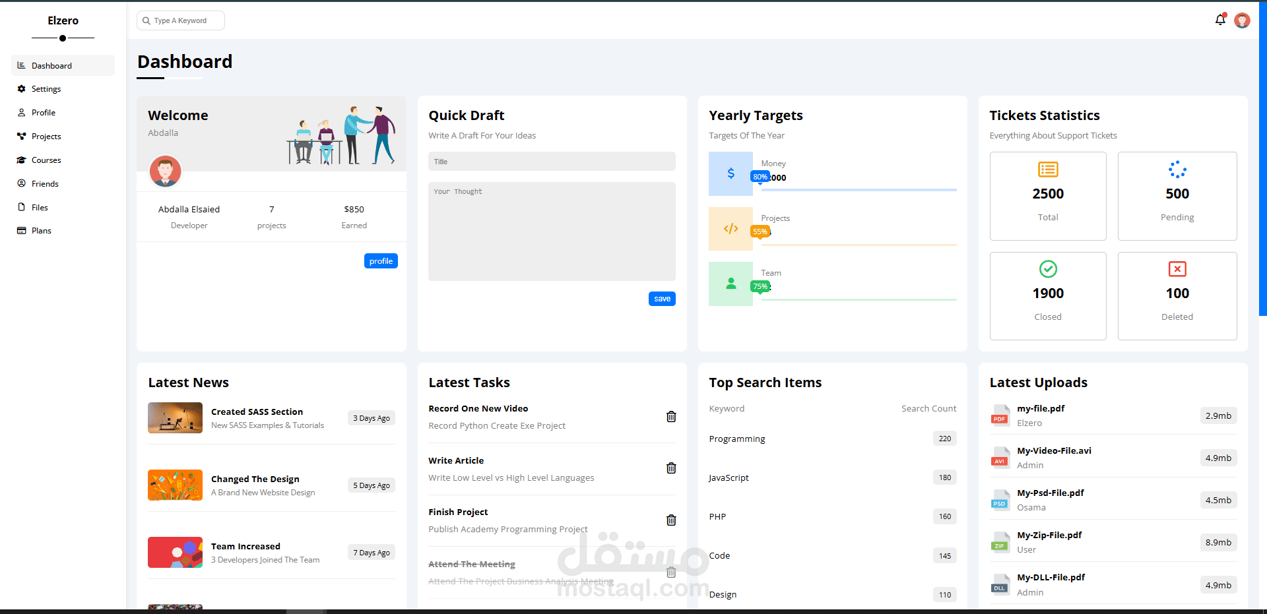Click the AVI icon for My-Video-File.avi
This screenshot has width=1267, height=614.
tap(1000, 458)
